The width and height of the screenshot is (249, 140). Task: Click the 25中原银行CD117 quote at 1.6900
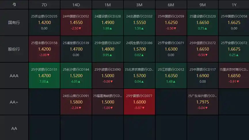203,76
